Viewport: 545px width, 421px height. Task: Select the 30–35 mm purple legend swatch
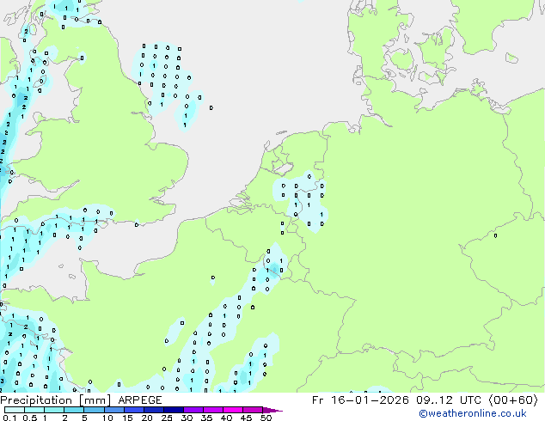coord(193,410)
